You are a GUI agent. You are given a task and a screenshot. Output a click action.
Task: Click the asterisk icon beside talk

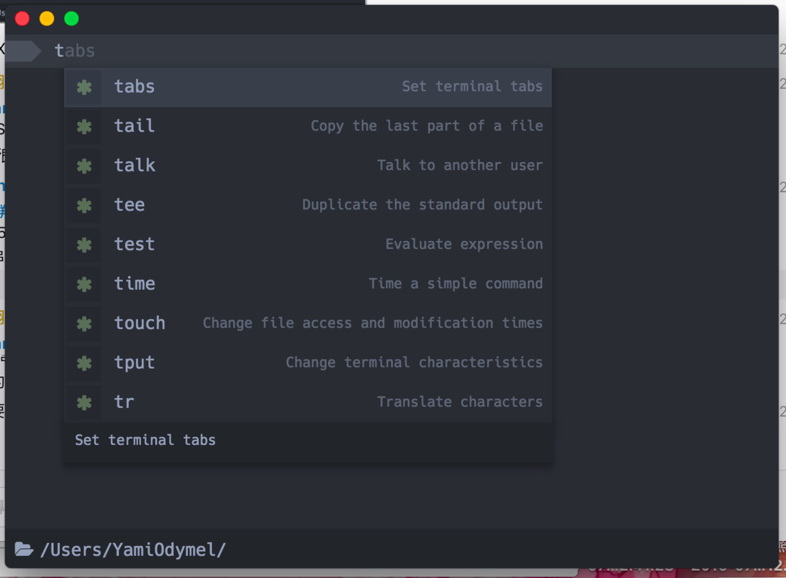click(84, 166)
